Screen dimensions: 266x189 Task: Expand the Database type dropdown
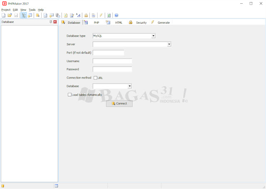click(153, 36)
